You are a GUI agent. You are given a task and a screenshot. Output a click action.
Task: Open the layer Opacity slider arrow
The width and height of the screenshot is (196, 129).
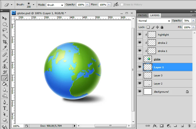(193, 21)
